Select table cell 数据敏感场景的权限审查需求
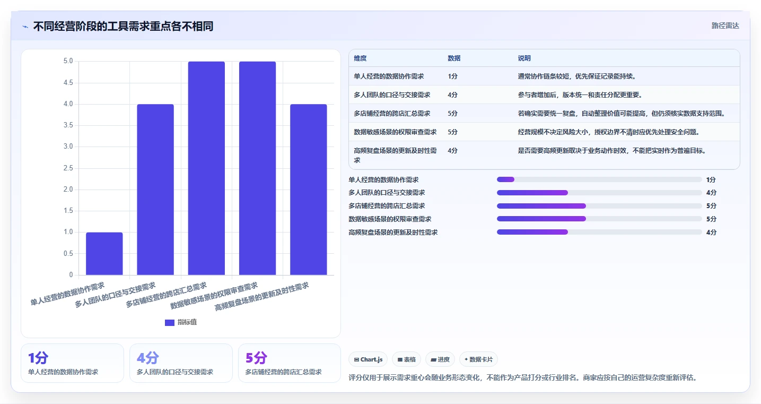Image resolution: width=761 pixels, height=404 pixels. [395, 132]
